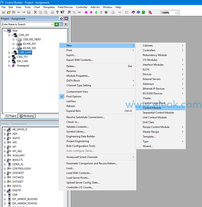Expand the CEEC300_FB001 node

pos(13,40)
